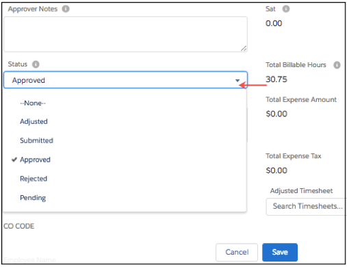Click inside the Approver Notes text area
The image size is (347, 267).
click(125, 34)
